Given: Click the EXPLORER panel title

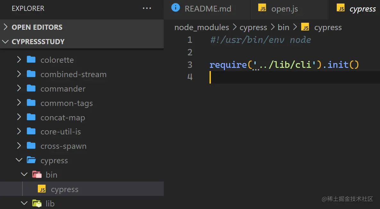Looking at the screenshot, I should click(x=28, y=8).
